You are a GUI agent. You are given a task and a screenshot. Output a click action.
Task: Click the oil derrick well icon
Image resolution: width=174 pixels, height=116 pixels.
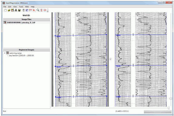[16, 10]
